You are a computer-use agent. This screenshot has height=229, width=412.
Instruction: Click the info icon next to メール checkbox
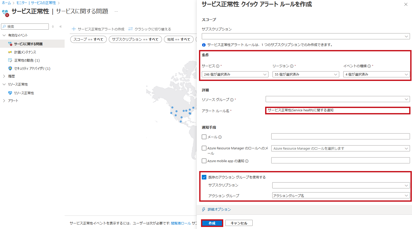220,137
